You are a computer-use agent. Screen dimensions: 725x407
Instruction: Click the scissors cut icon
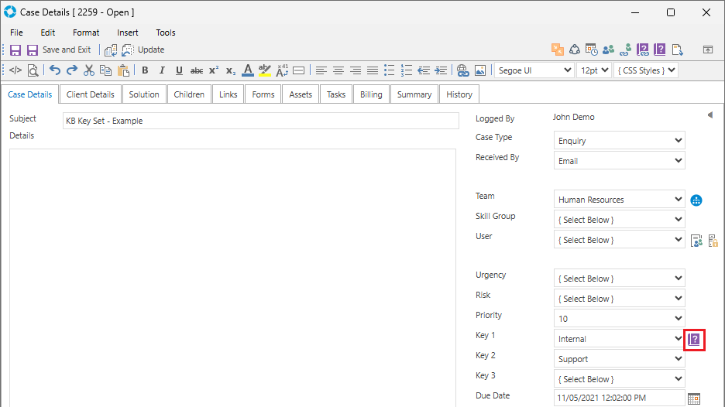click(89, 70)
